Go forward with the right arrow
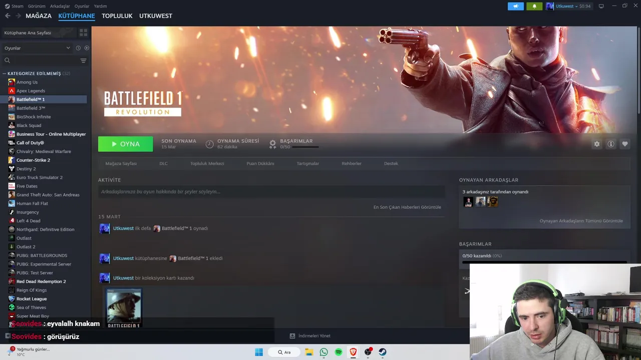 19,16
